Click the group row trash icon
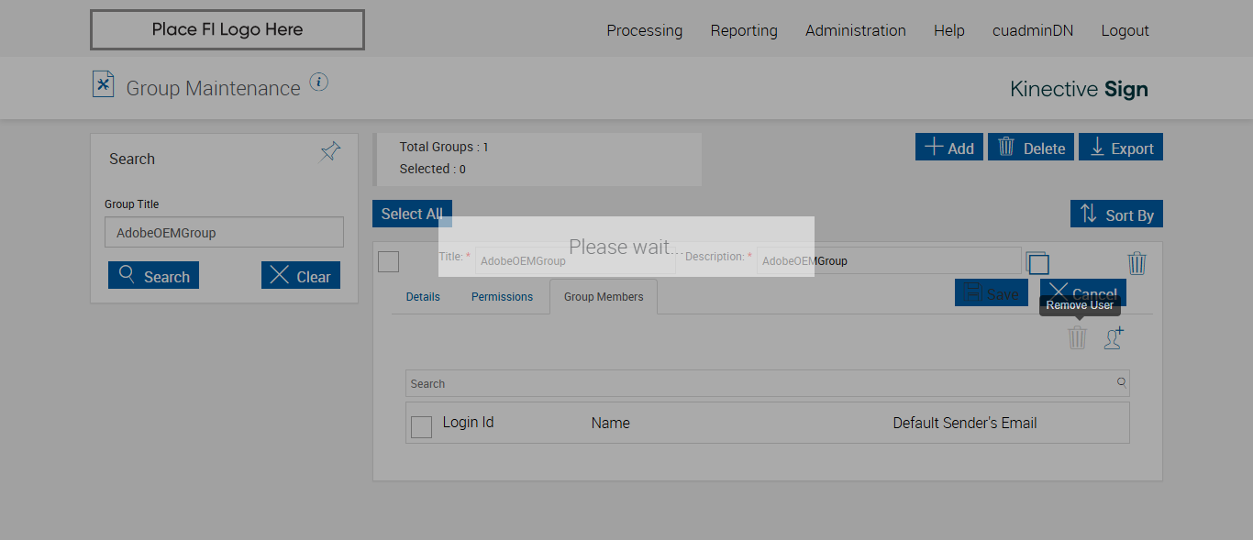Viewport: 1253px width, 540px height. coord(1137,263)
